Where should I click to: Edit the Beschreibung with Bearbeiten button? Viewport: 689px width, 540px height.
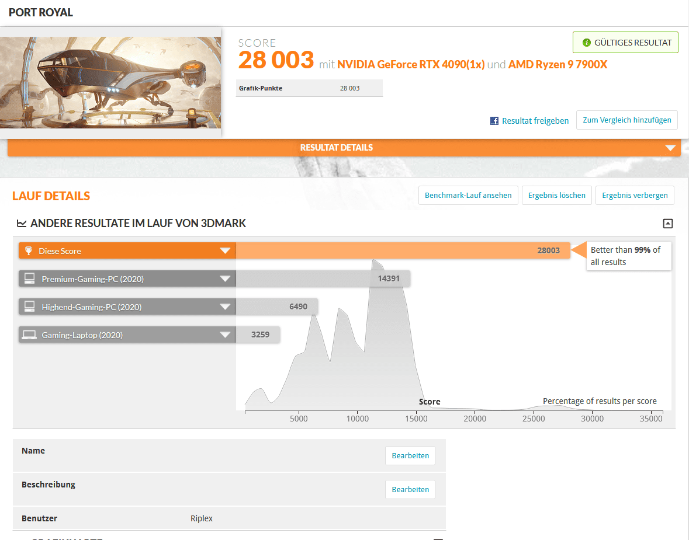point(410,490)
